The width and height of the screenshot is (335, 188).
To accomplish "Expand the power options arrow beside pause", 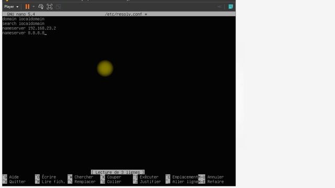I will pos(33,7).
